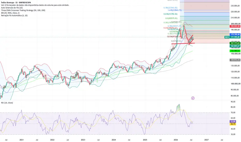
Task: Click the Auto Extensão de Fib (10) legend
Action: pyautogui.click(x=12, y=8)
